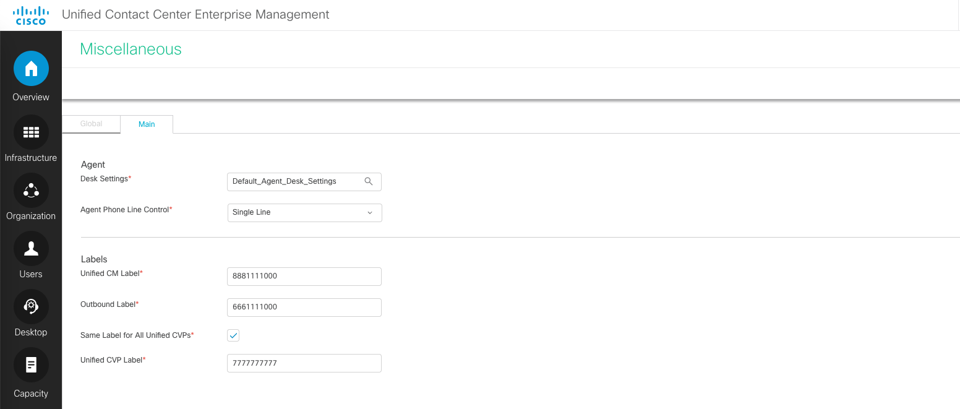
Task: Click the Cisco logo
Action: [x=30, y=15]
